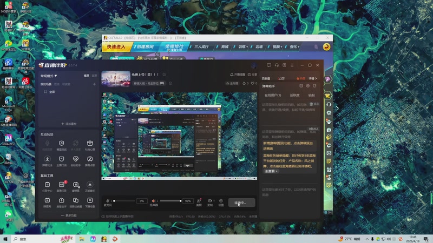Click the message icon in 直播伴侣 title bar

coord(268,65)
